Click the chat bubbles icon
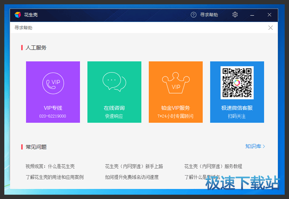This screenshot has width=289, height=199. pyautogui.click(x=114, y=82)
